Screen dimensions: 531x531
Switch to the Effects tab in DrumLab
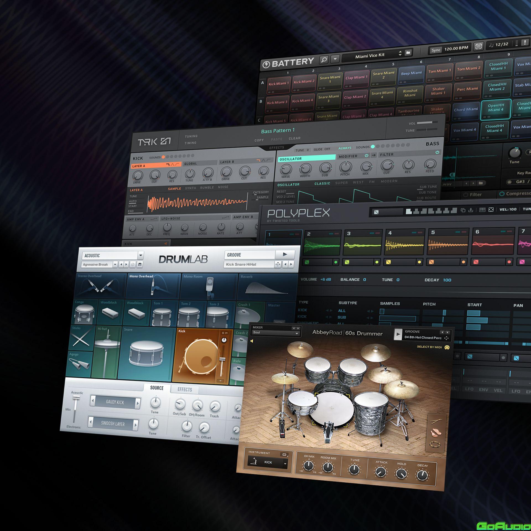tap(185, 389)
